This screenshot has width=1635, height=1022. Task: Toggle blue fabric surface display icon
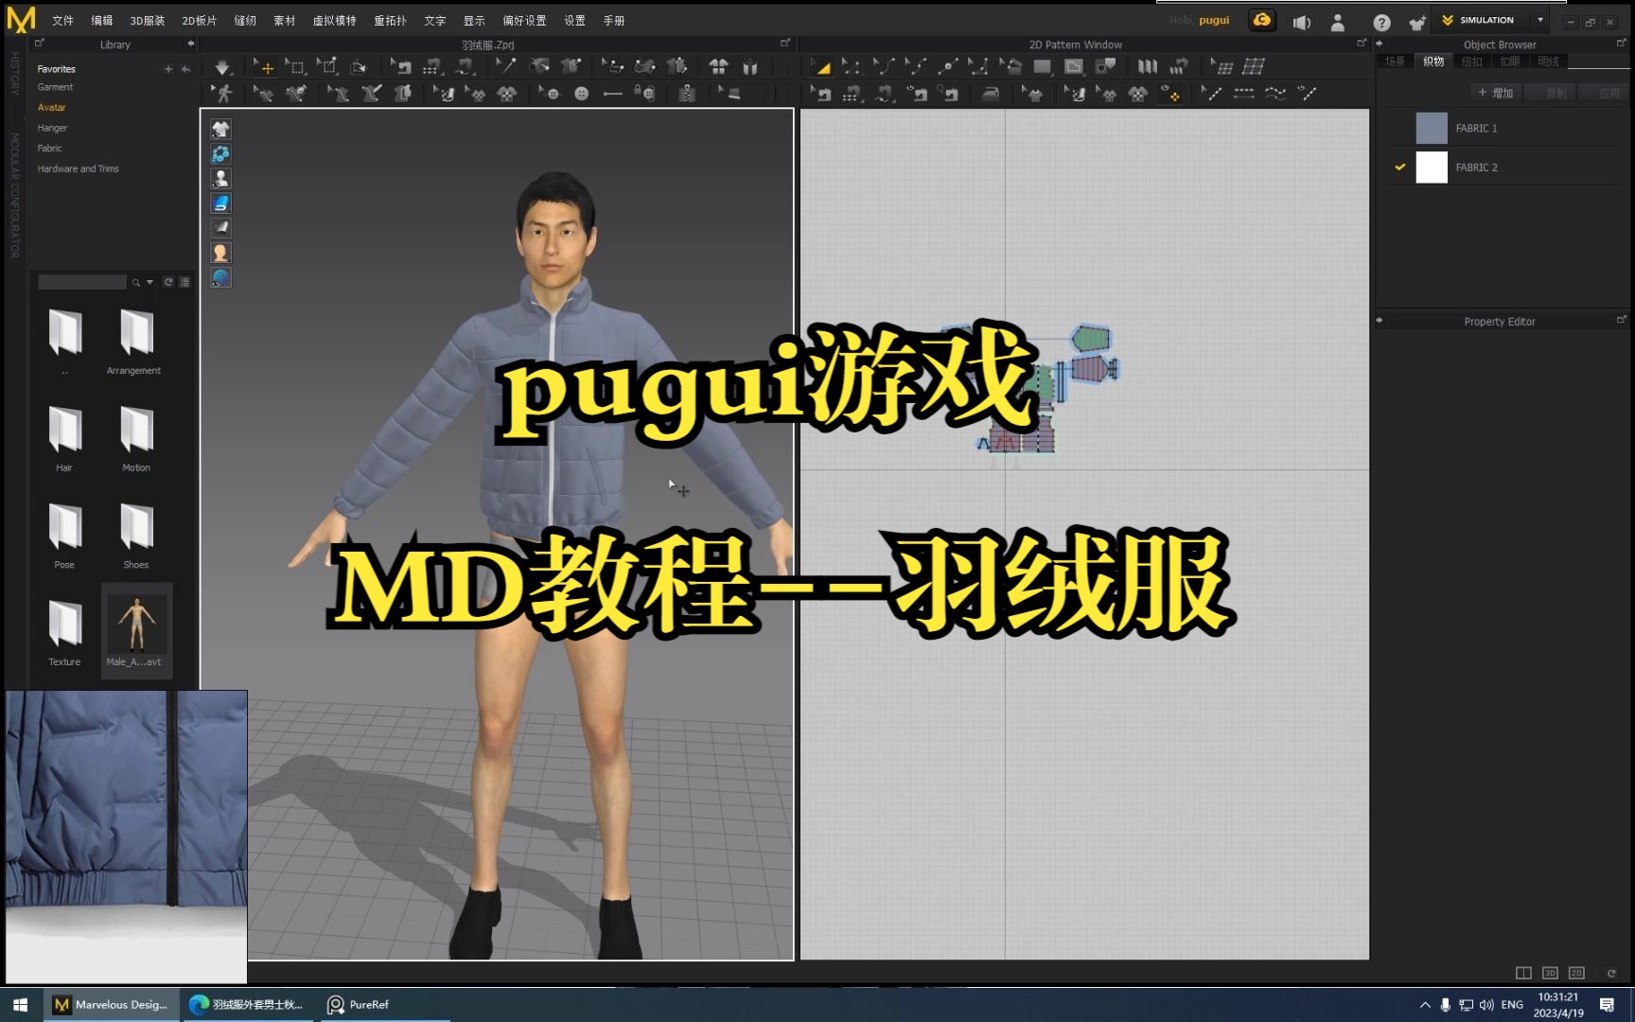click(x=220, y=203)
